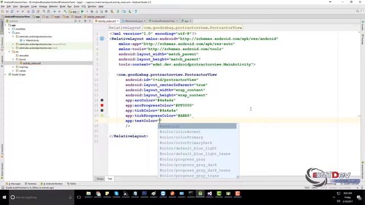The width and height of the screenshot is (365, 205).
Task: Open the app run configuration dropdown
Action: 74,11
